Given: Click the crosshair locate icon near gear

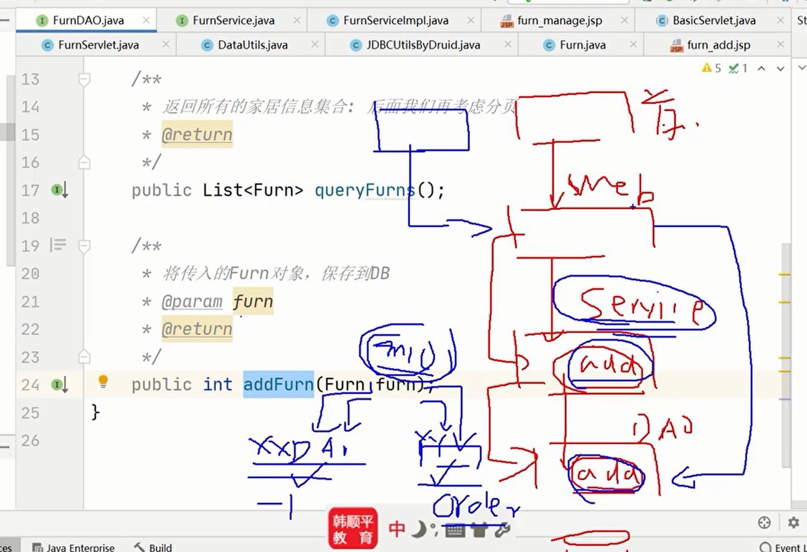Looking at the screenshot, I should (x=764, y=523).
